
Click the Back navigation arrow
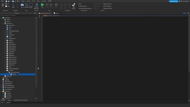pyautogui.click(x=13, y=5)
